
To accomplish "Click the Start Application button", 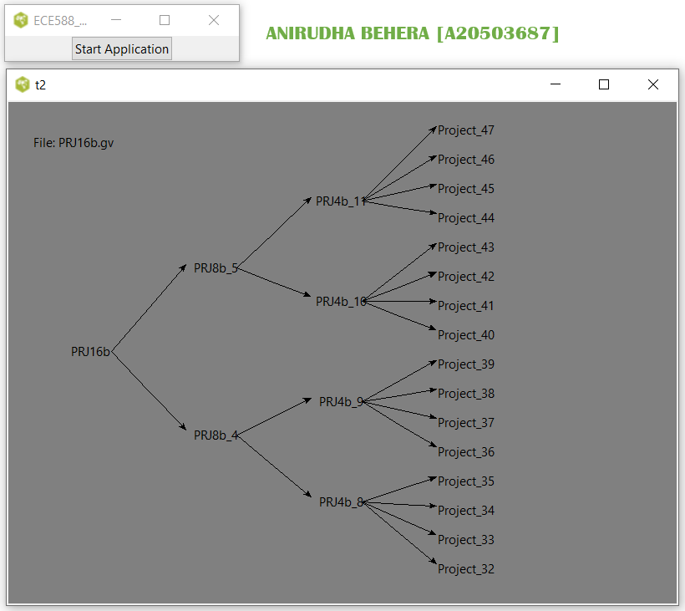I will pos(122,49).
